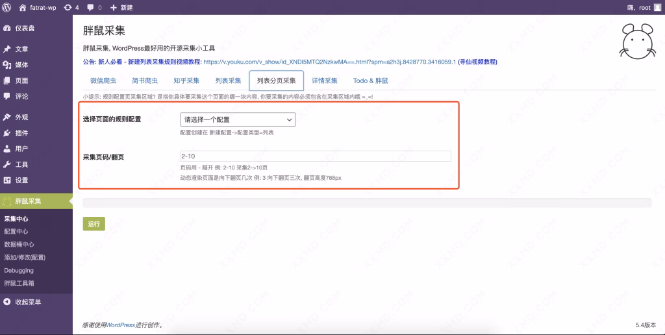This screenshot has height=335, width=665.
Task: Open the 设置 settings menu
Action: 21,180
